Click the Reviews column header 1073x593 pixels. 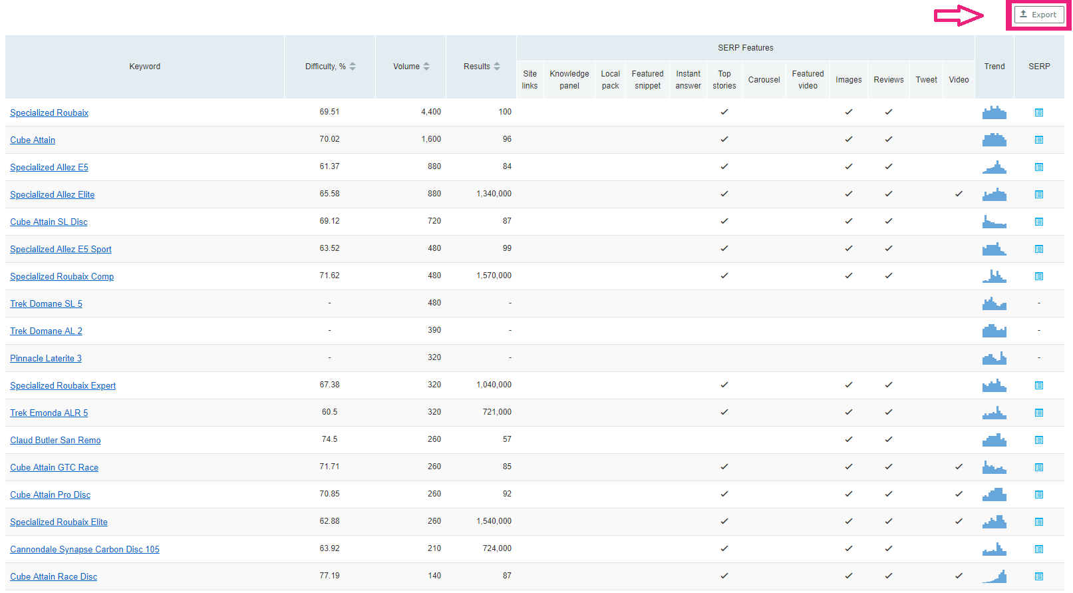(889, 80)
